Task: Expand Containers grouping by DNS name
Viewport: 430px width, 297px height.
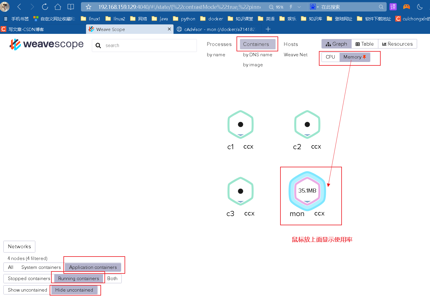Action: pyautogui.click(x=257, y=55)
